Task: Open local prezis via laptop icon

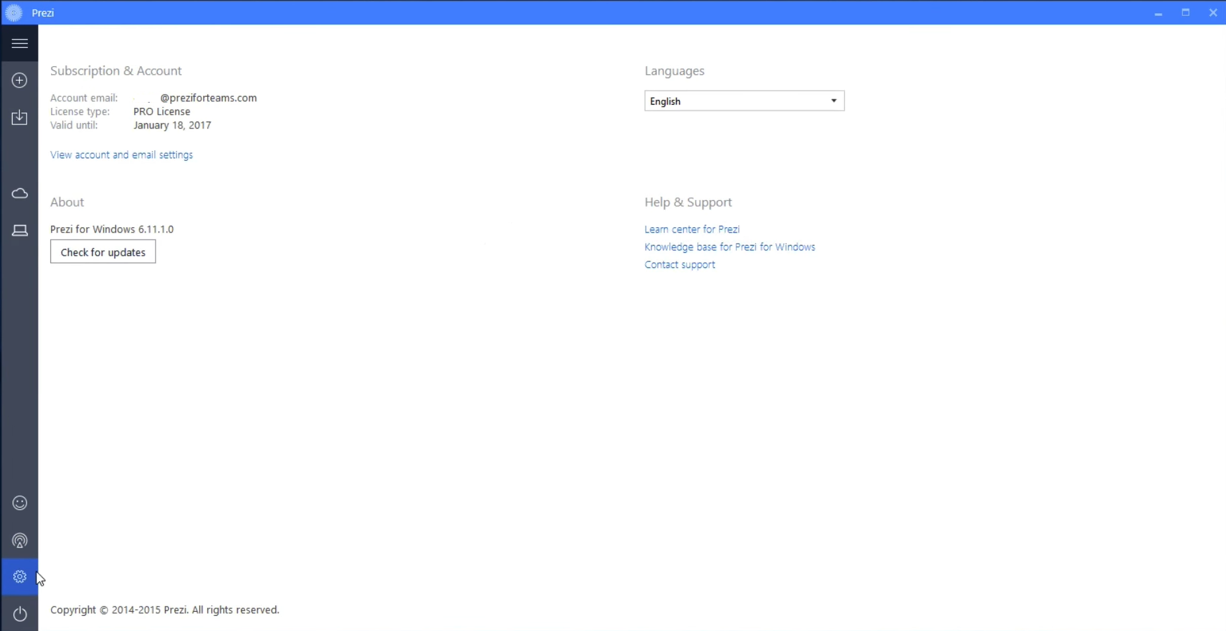Action: pyautogui.click(x=20, y=230)
